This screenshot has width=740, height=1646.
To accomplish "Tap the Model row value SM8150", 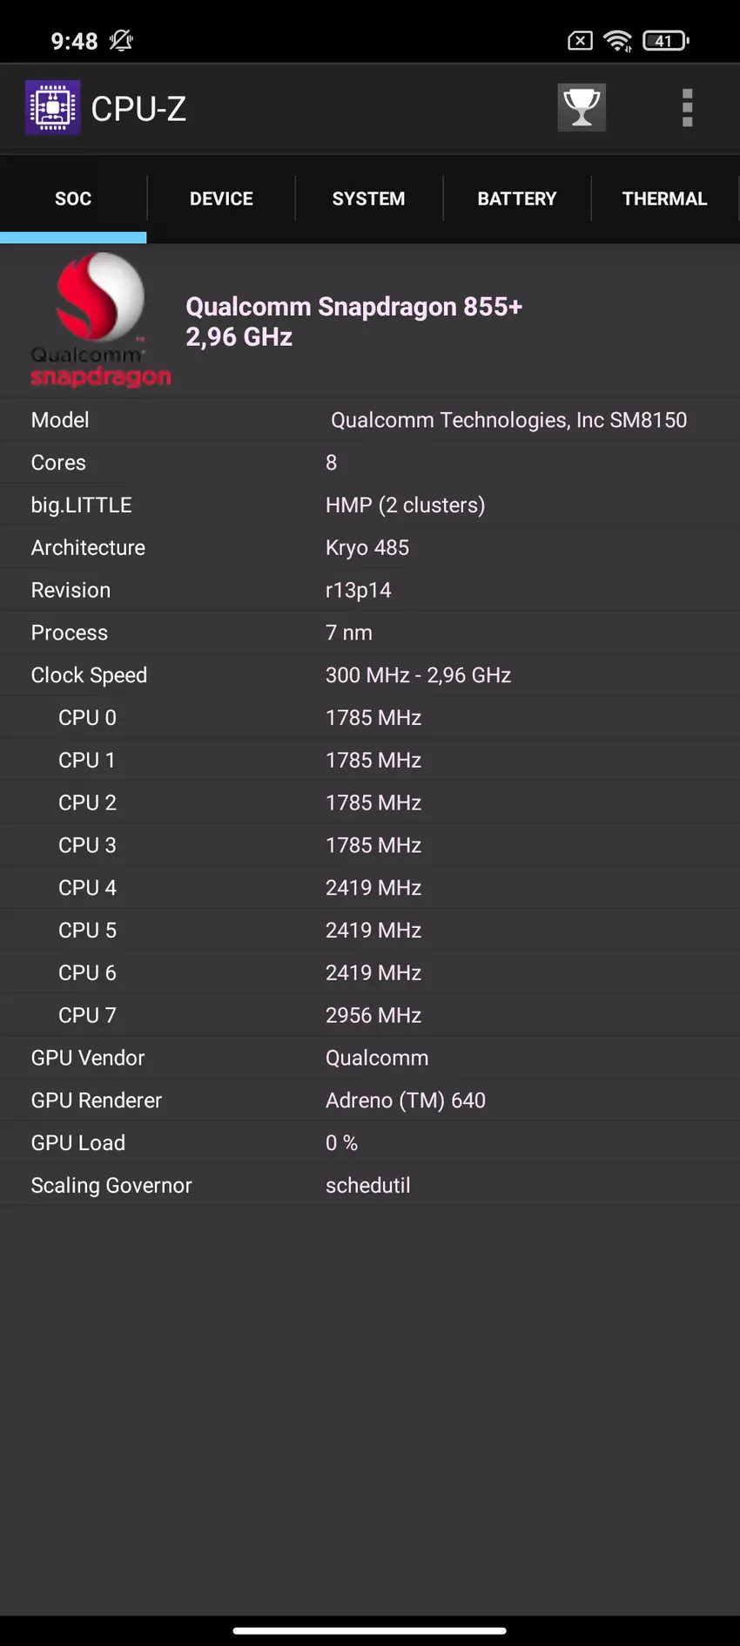I will (x=508, y=420).
